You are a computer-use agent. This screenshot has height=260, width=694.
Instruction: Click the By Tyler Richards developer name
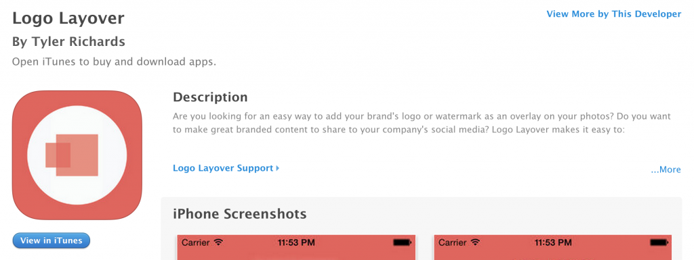pos(68,42)
